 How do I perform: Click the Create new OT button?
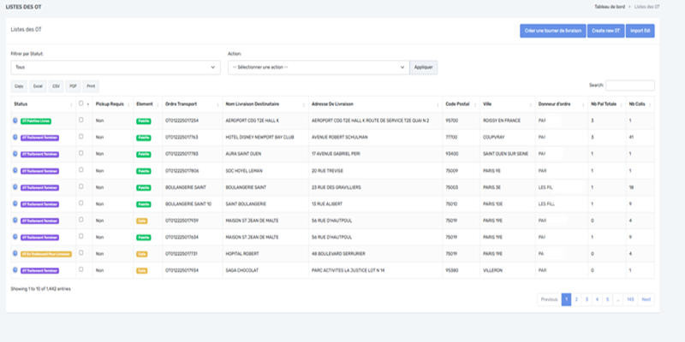(x=605, y=31)
